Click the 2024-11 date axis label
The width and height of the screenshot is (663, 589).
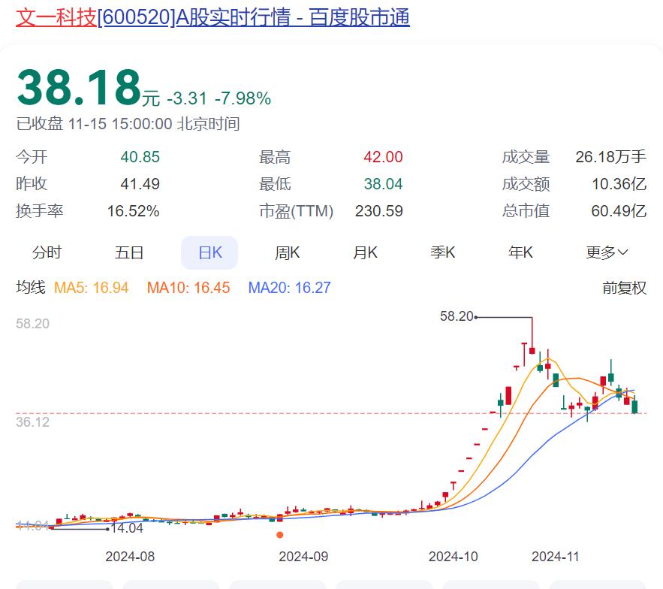tap(555, 557)
